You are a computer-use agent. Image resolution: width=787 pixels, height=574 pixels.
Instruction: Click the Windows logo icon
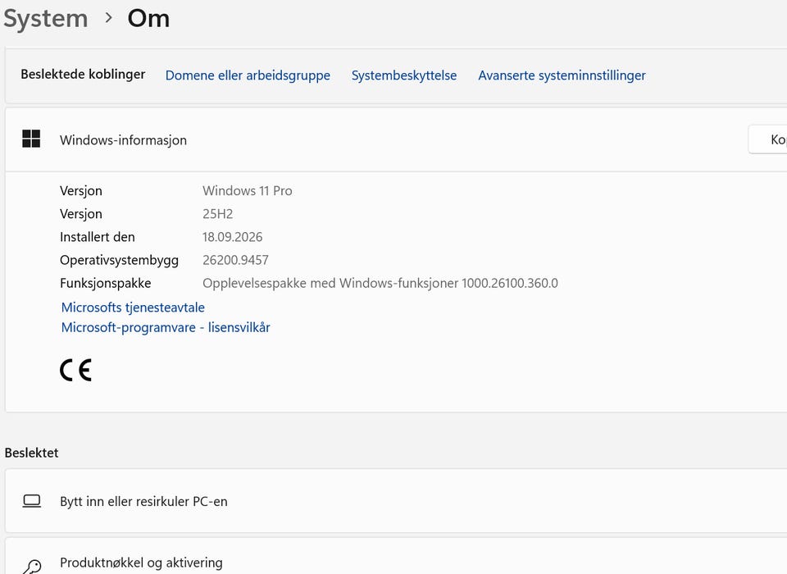pos(31,139)
